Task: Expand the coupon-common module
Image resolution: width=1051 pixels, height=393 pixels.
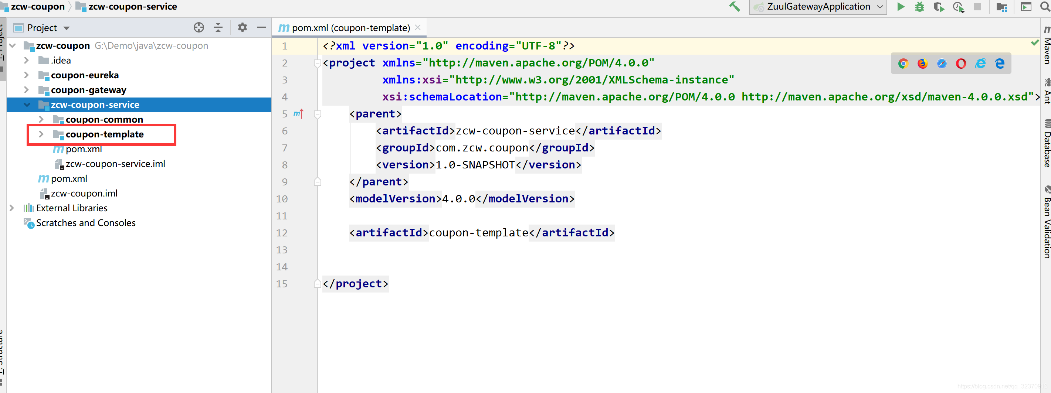Action: (41, 119)
